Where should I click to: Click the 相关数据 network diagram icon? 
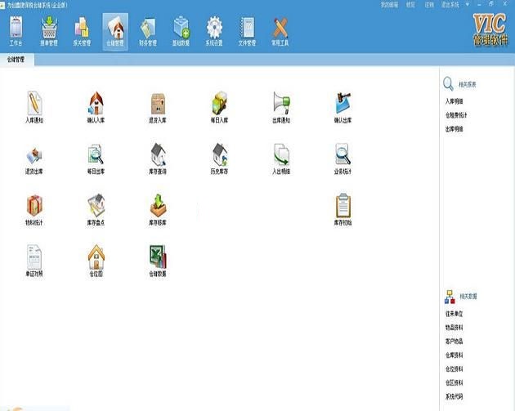click(450, 297)
